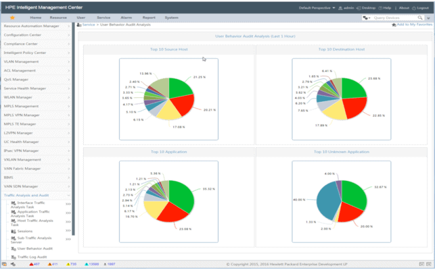Click the cyan warning alarm 13580
Viewport: 435px width, 270px height.
click(91, 264)
